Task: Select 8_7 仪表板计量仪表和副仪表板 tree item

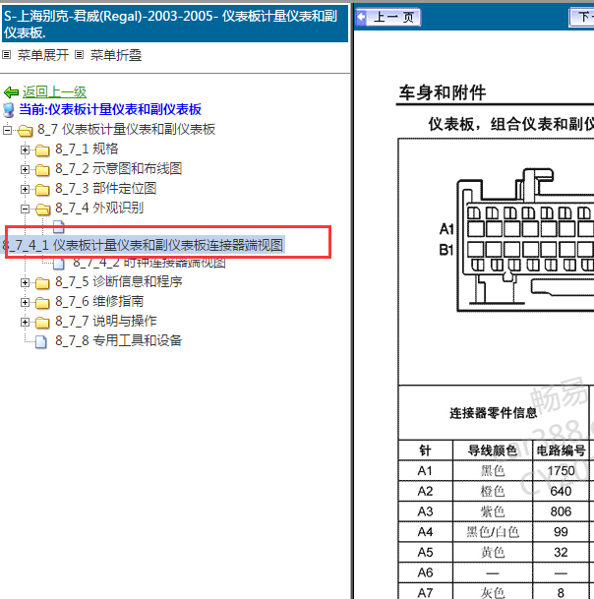Action: point(127,129)
